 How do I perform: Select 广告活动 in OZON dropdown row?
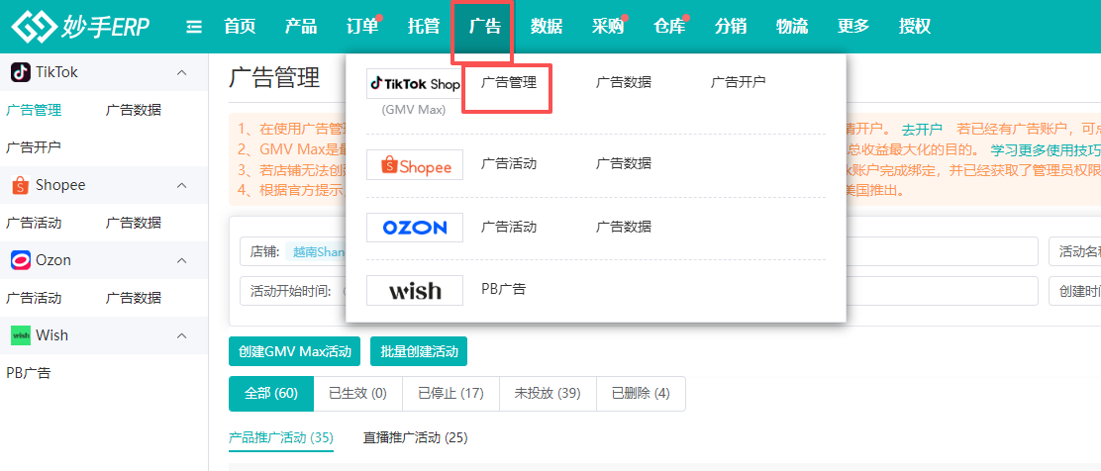[x=509, y=227]
